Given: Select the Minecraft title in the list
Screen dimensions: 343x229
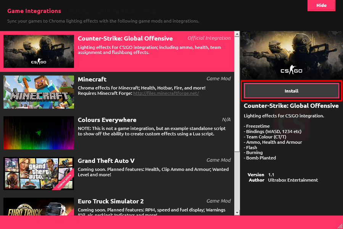Looking at the screenshot, I should 92,79.
